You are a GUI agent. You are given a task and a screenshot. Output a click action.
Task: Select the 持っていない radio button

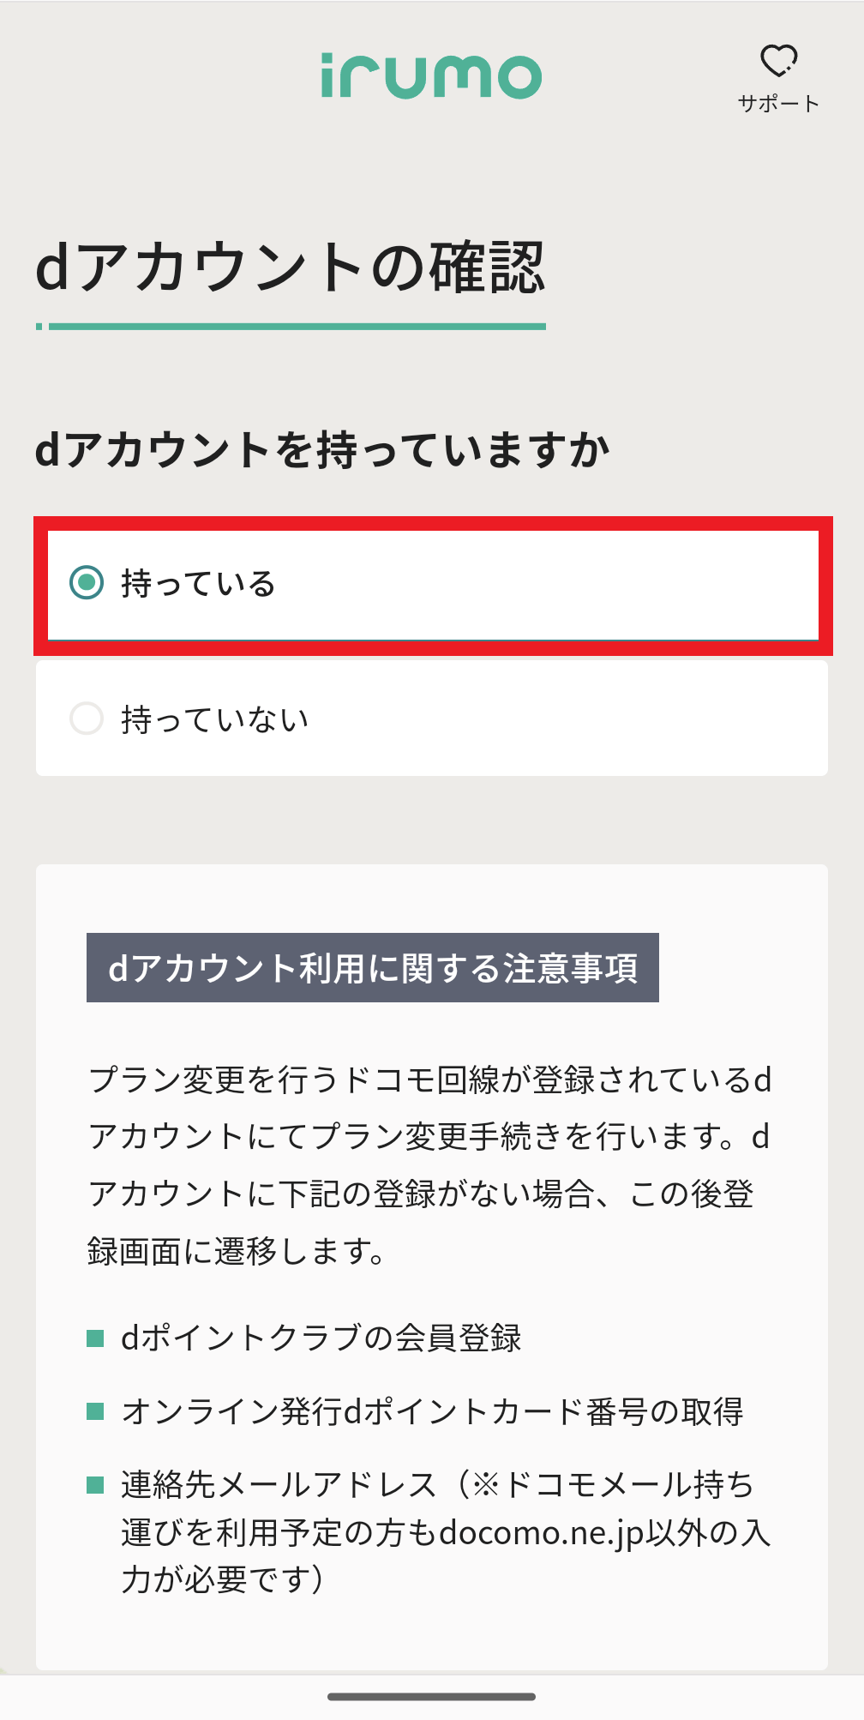[x=86, y=718]
